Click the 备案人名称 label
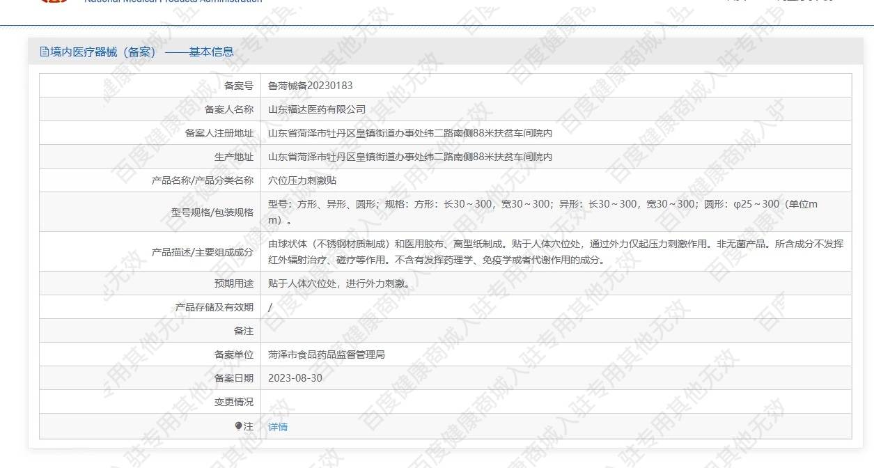This screenshot has width=874, height=468. pos(229,109)
